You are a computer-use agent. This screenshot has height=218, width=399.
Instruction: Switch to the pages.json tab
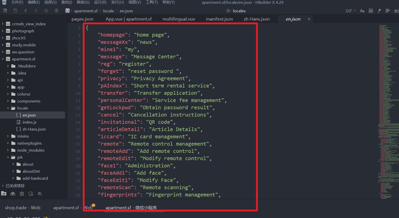tap(82, 19)
